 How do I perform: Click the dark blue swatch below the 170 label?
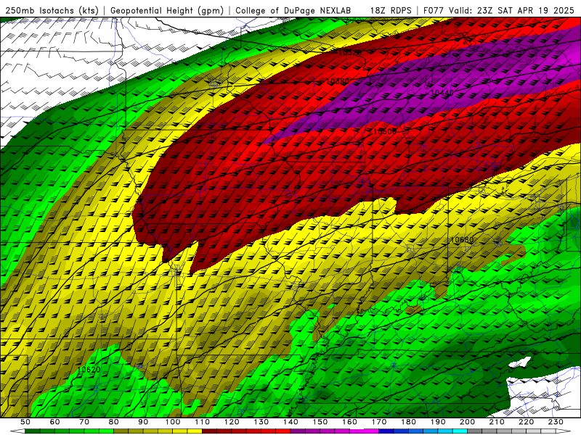point(386,431)
